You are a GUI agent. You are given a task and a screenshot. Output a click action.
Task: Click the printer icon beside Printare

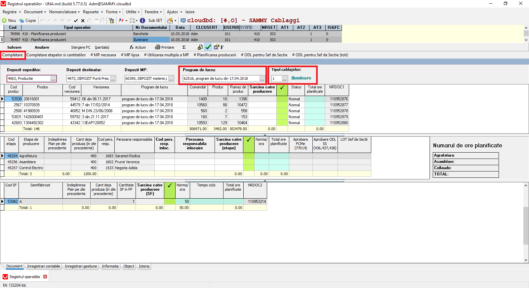tap(158, 47)
